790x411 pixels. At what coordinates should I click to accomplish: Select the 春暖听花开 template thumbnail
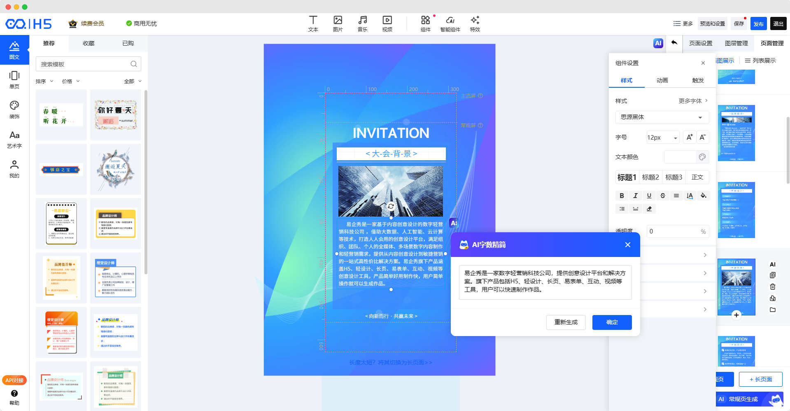61,115
